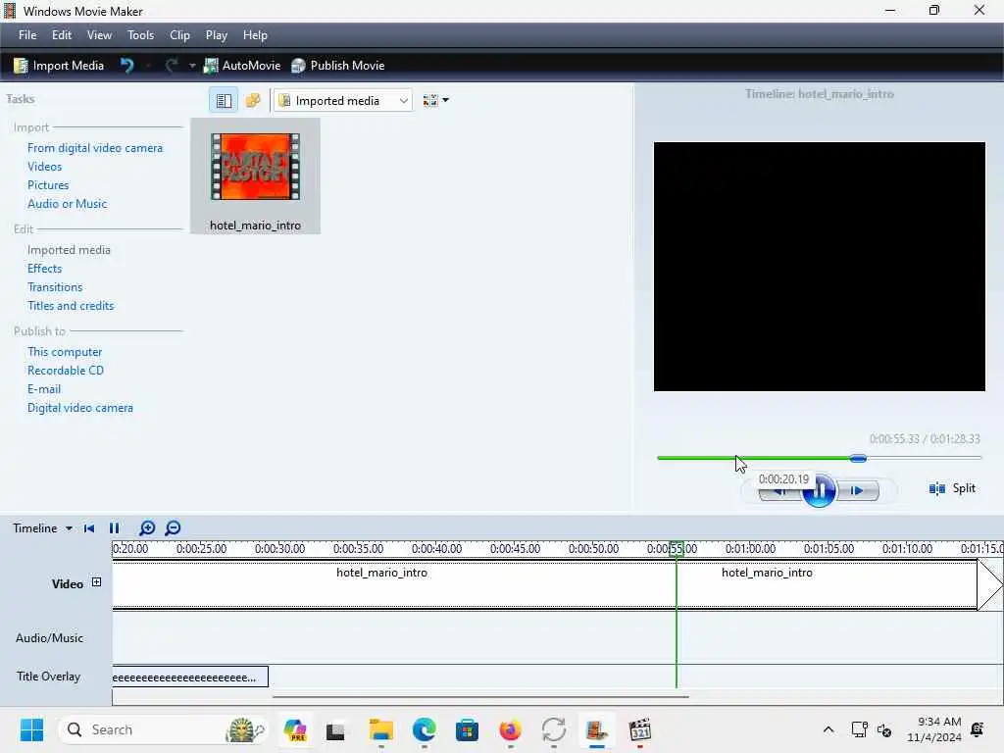This screenshot has width=1004, height=753.
Task: Select Imported media under Edit
Action: pos(70,250)
